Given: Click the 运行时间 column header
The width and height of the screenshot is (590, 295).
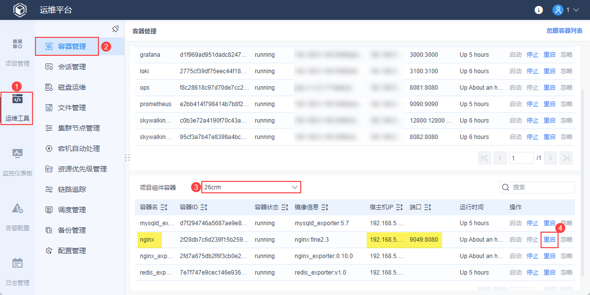Looking at the screenshot, I should pyautogui.click(x=472, y=207).
